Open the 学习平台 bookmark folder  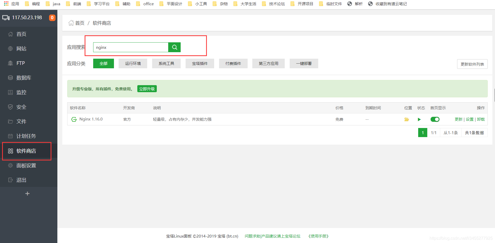tap(98, 4)
